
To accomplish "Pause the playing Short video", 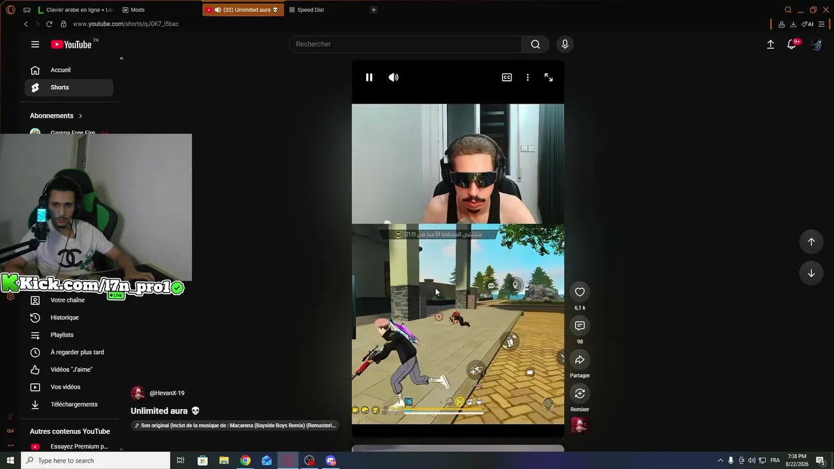I will (x=369, y=78).
